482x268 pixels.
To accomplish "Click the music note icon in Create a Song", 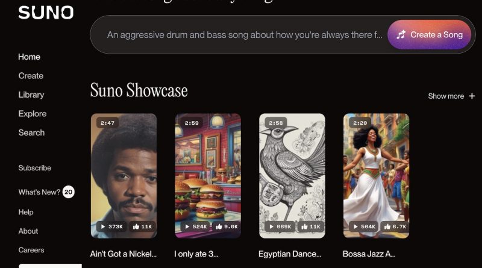I will click(x=401, y=35).
